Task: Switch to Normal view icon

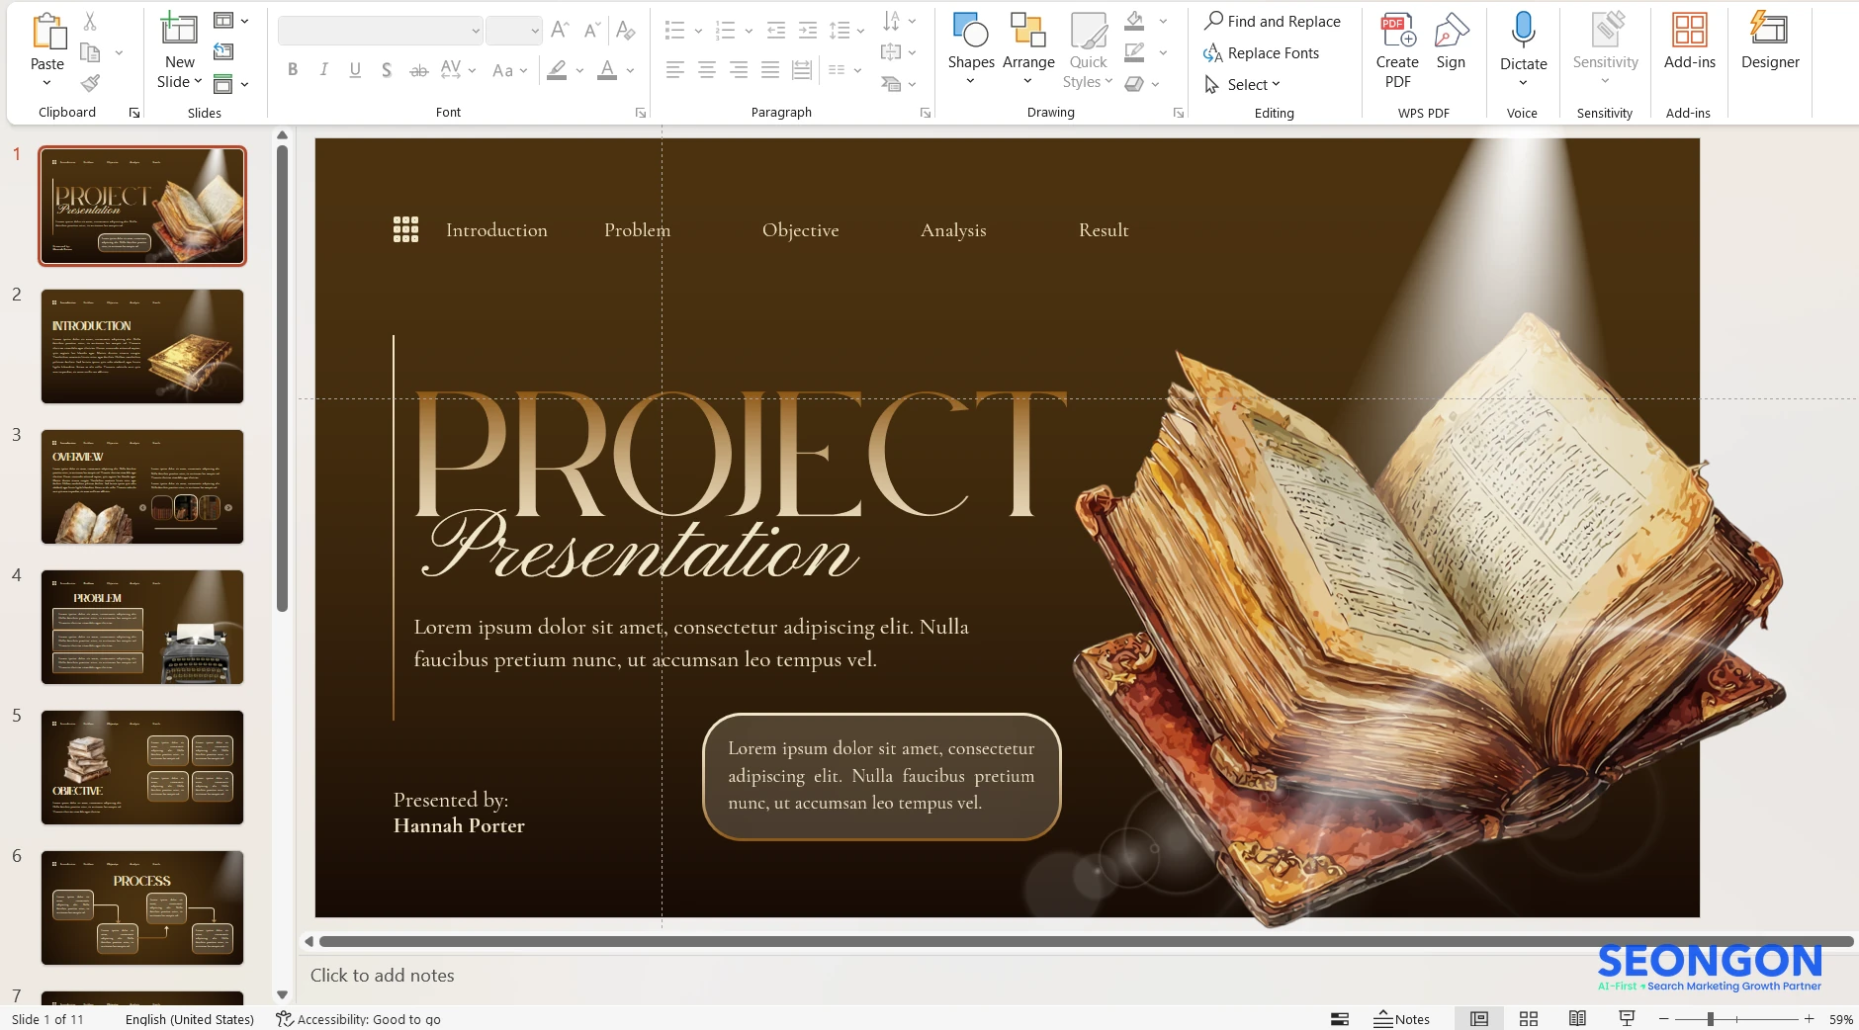Action: point(1478,1019)
